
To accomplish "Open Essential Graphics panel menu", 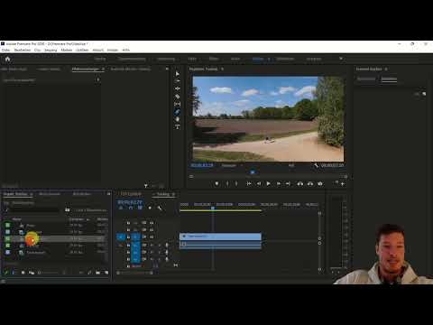I will point(386,69).
